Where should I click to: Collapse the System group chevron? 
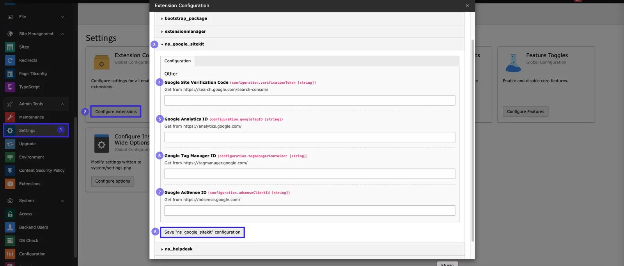[x=62, y=201]
